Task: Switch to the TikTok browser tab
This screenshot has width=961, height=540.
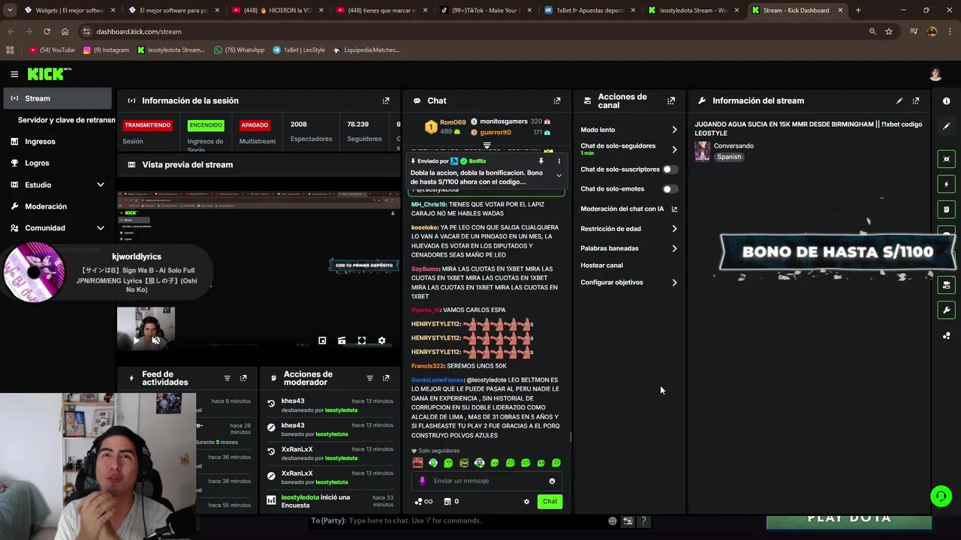Action: [487, 10]
